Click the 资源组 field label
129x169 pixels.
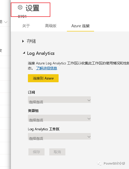point(33,111)
